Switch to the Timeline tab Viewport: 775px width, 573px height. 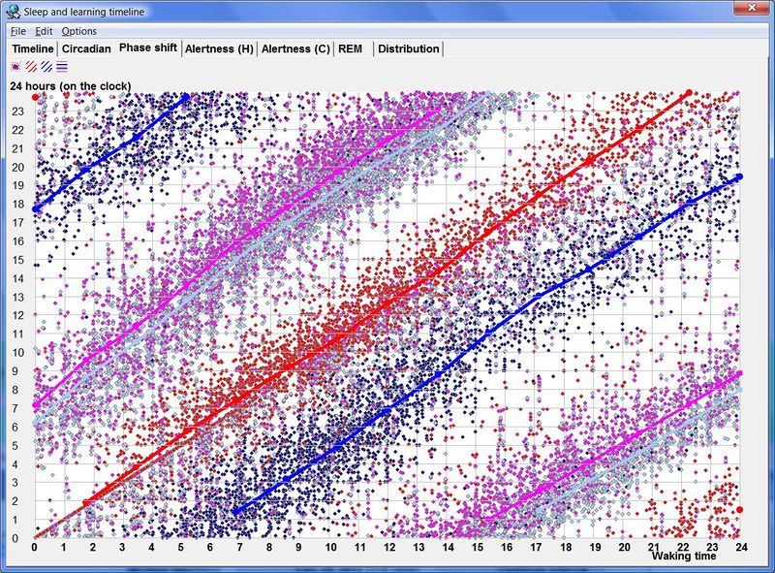tap(32, 48)
